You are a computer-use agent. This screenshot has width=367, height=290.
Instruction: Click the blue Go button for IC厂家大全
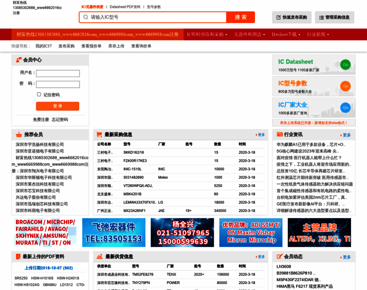(345, 108)
